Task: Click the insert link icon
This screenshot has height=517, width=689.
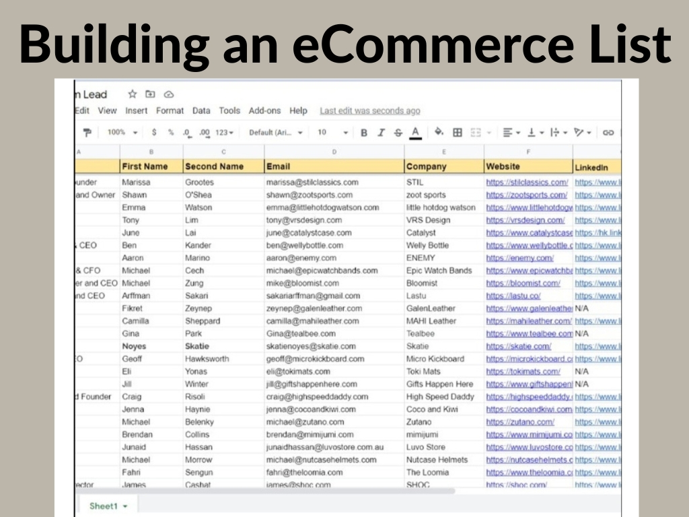Action: [608, 133]
